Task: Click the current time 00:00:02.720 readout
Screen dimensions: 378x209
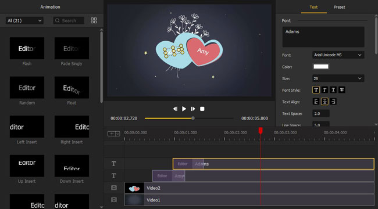Action: (x=124, y=118)
